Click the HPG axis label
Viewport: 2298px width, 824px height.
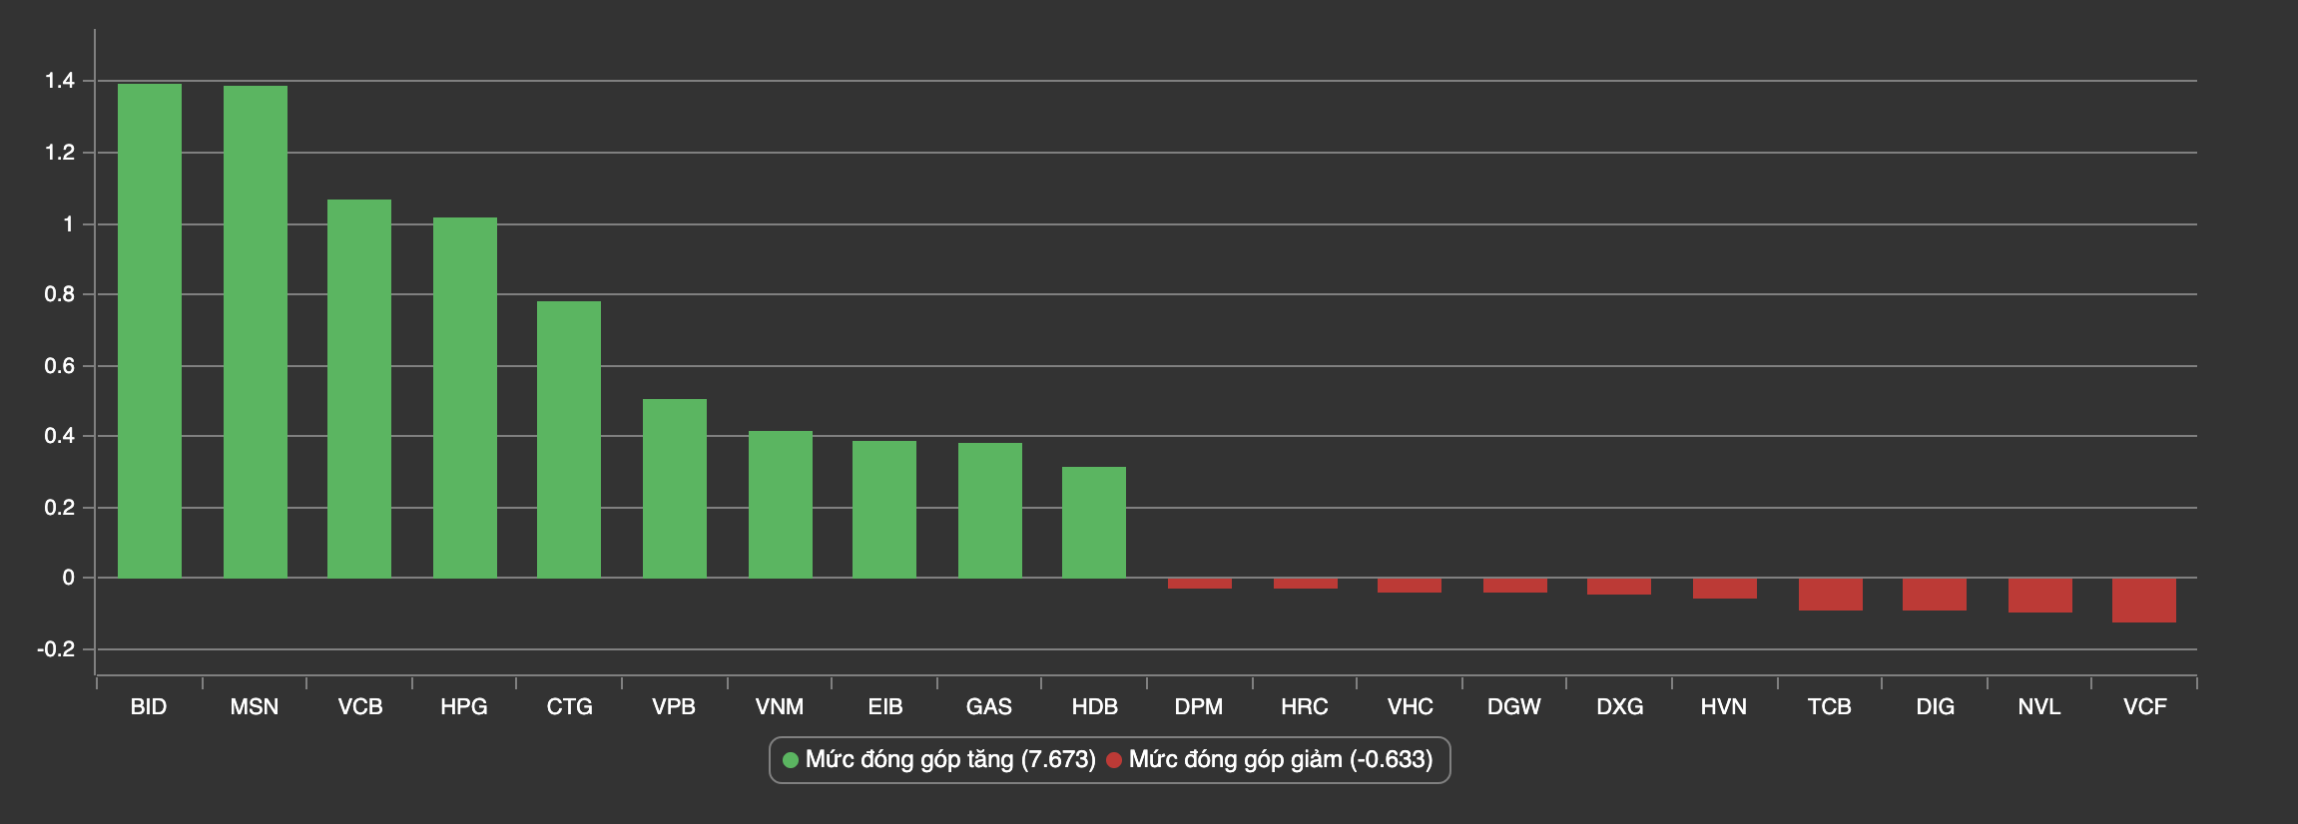pos(464,707)
